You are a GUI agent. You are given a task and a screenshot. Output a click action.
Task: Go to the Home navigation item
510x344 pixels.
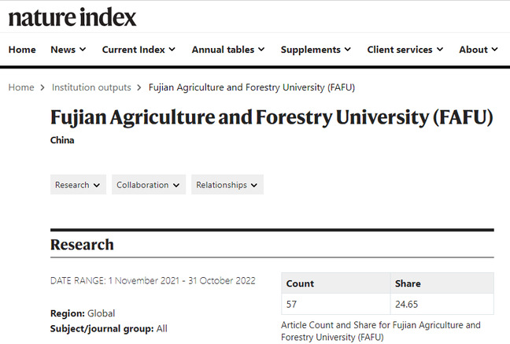tap(22, 50)
